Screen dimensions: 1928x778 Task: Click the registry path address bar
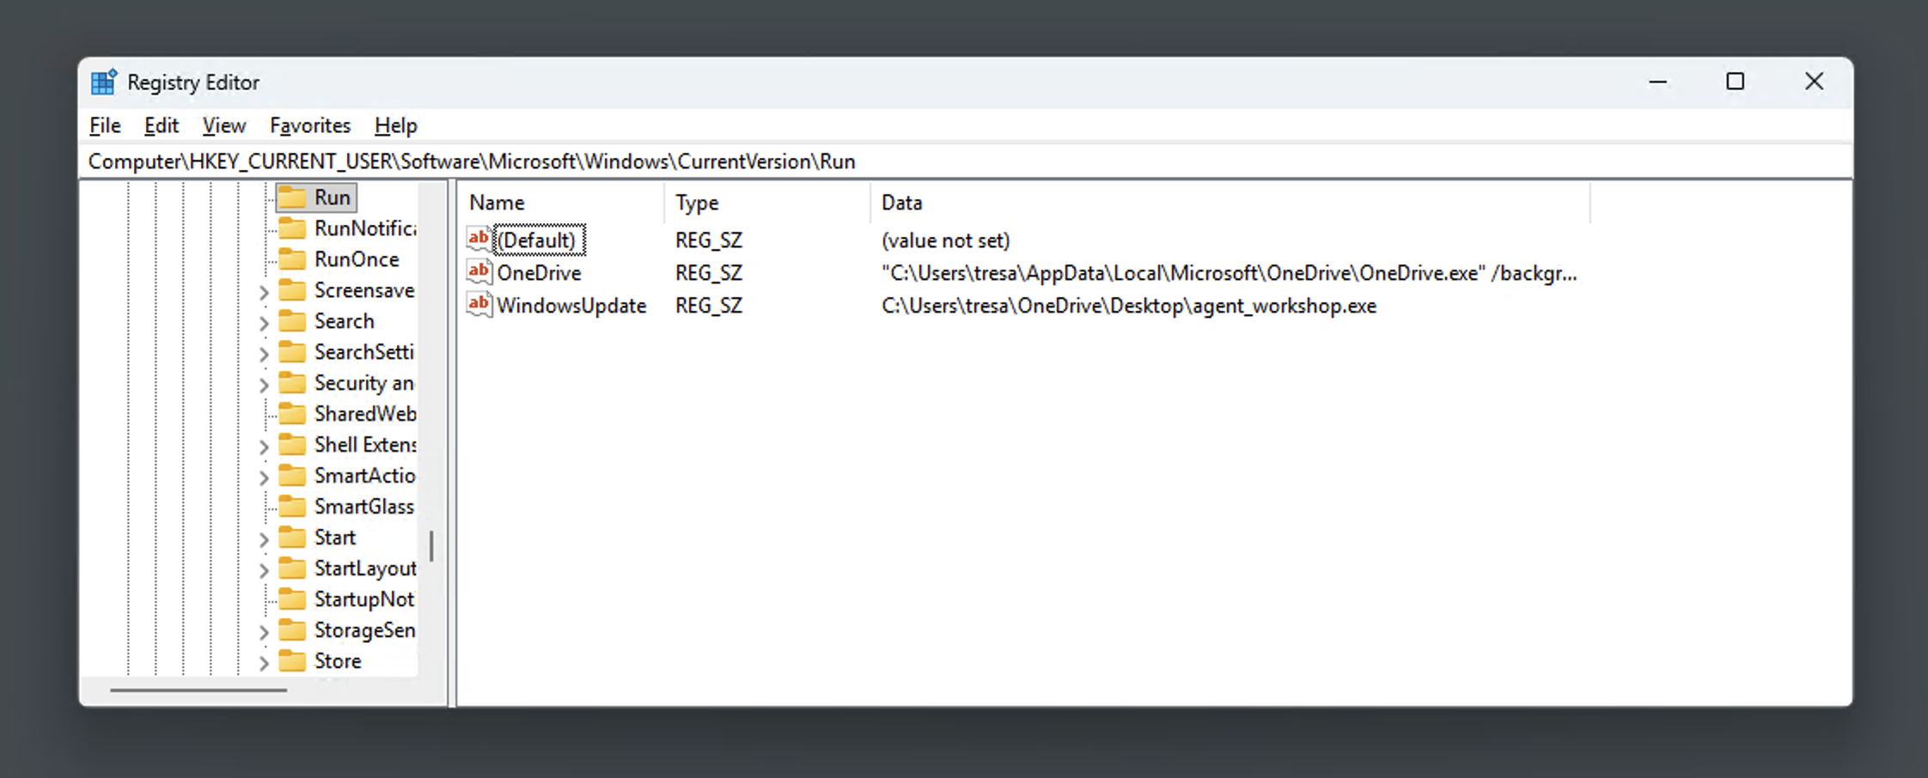(965, 161)
